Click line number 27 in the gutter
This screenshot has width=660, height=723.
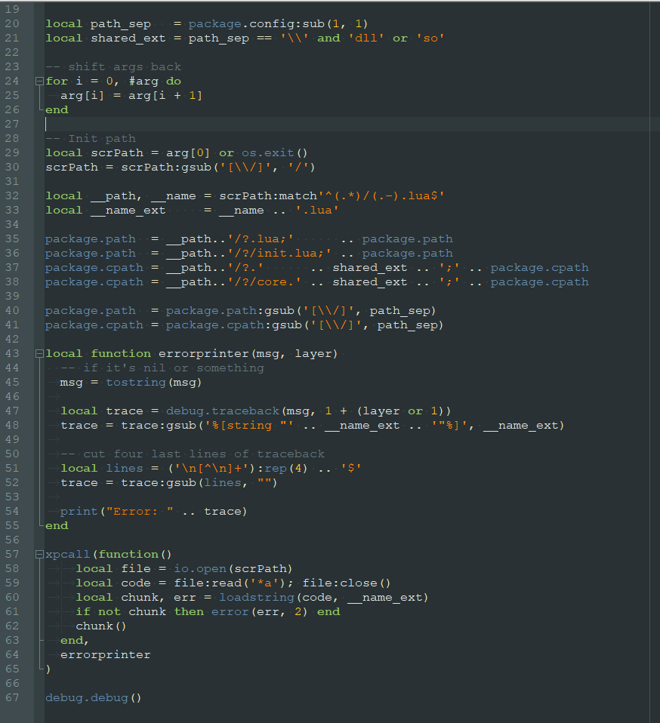click(12, 124)
